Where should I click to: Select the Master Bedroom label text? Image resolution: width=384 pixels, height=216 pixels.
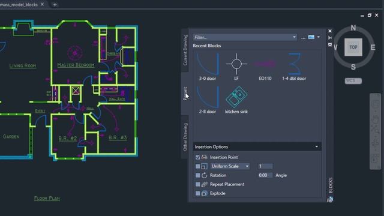pos(76,65)
